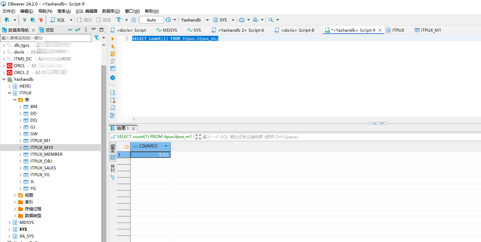Viewport: 481px width, 242px height.
Task: Select the ORCL 2 connection
Action: [x=21, y=73]
